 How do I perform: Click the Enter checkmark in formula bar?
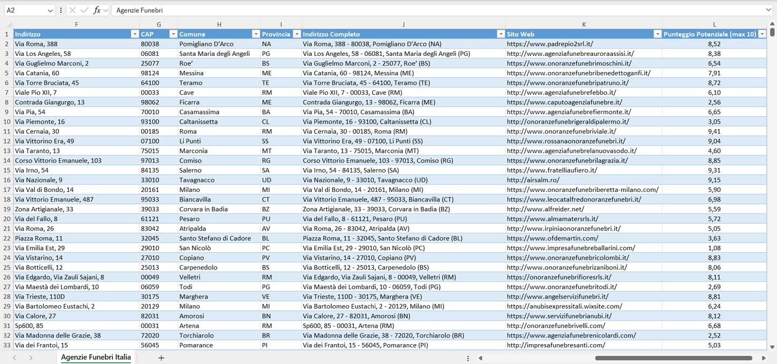(84, 10)
